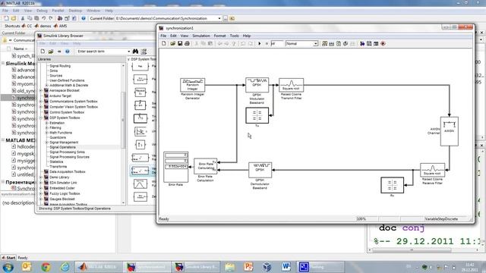This screenshot has width=486, height=273.
Task: Expand Aerospace Blockset tree node
Action: pos(40,90)
